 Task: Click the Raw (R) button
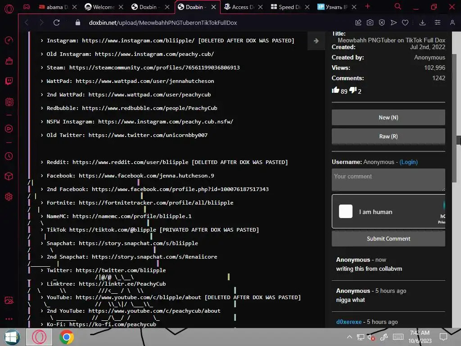pos(389,136)
